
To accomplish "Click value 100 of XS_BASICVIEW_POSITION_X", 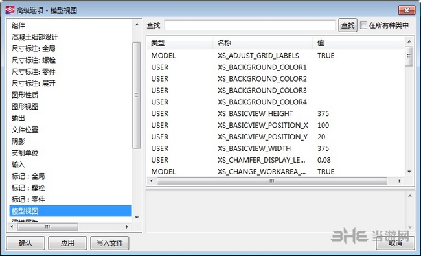I will point(323,125).
